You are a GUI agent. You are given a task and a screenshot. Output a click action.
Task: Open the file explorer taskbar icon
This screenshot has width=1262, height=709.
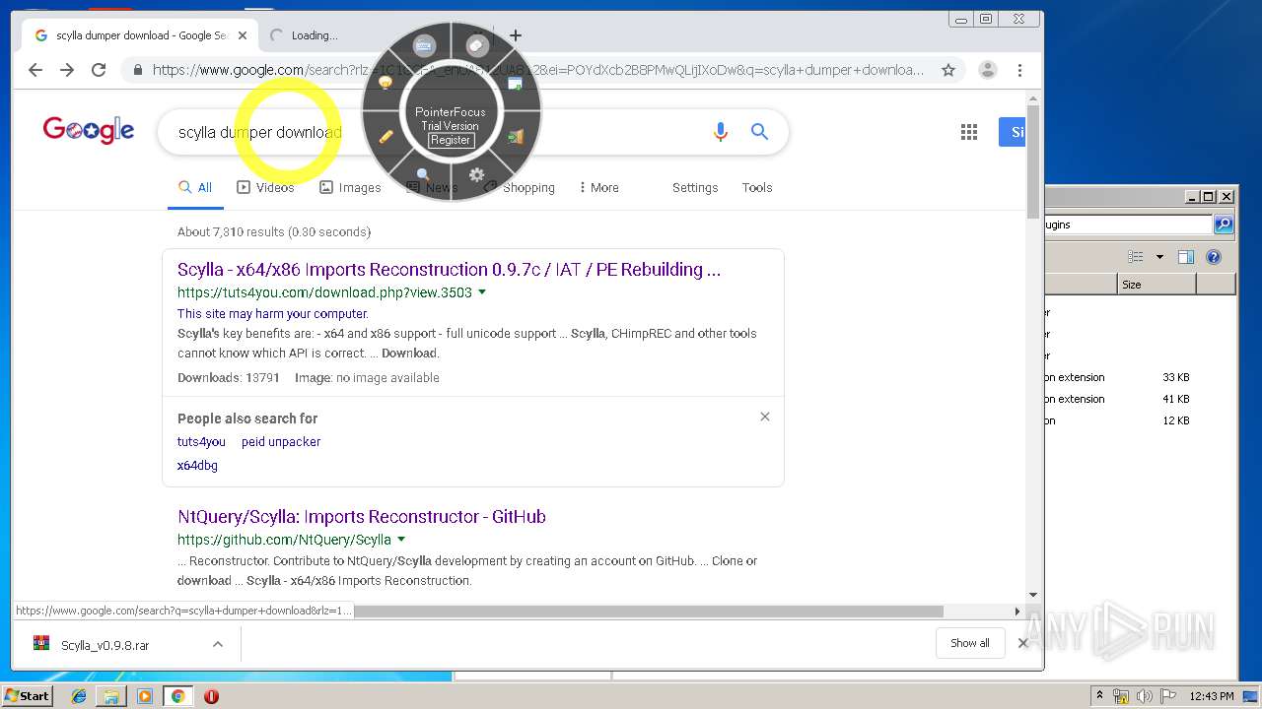click(x=111, y=696)
